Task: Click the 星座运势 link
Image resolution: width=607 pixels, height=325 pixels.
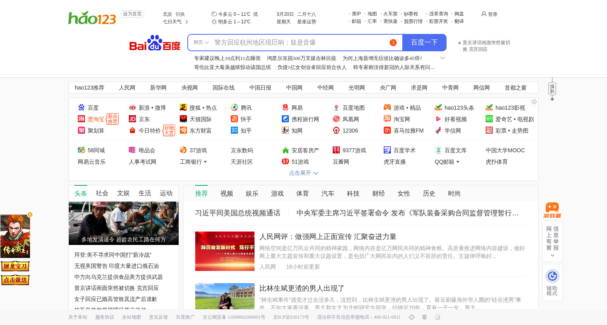Action: click(x=307, y=22)
